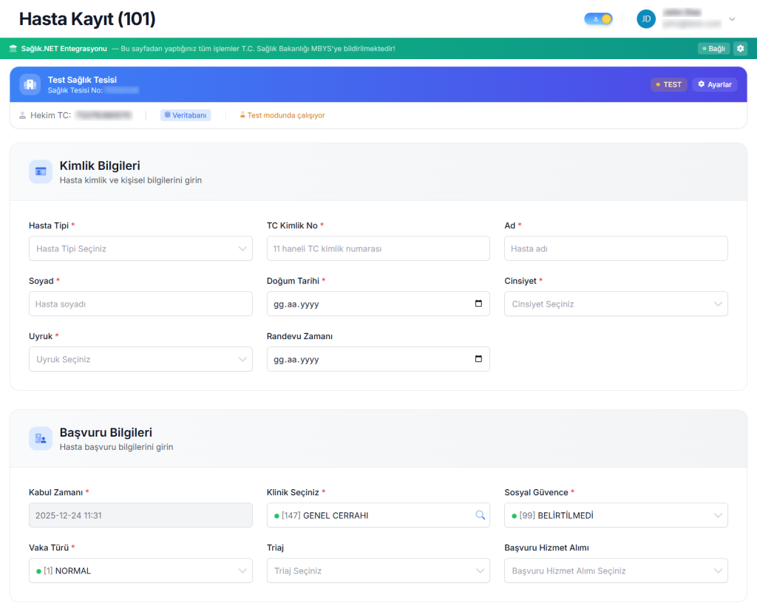Click the JD user avatar

click(646, 19)
